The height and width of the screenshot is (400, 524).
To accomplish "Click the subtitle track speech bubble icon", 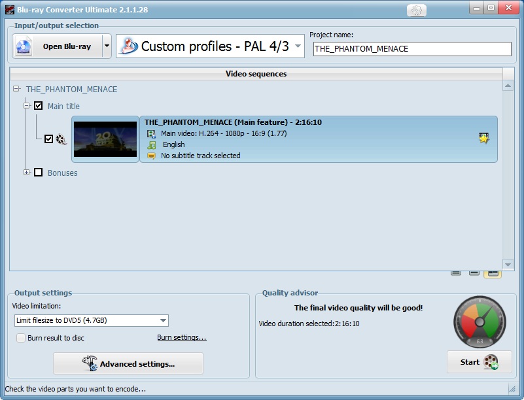I will [151, 156].
